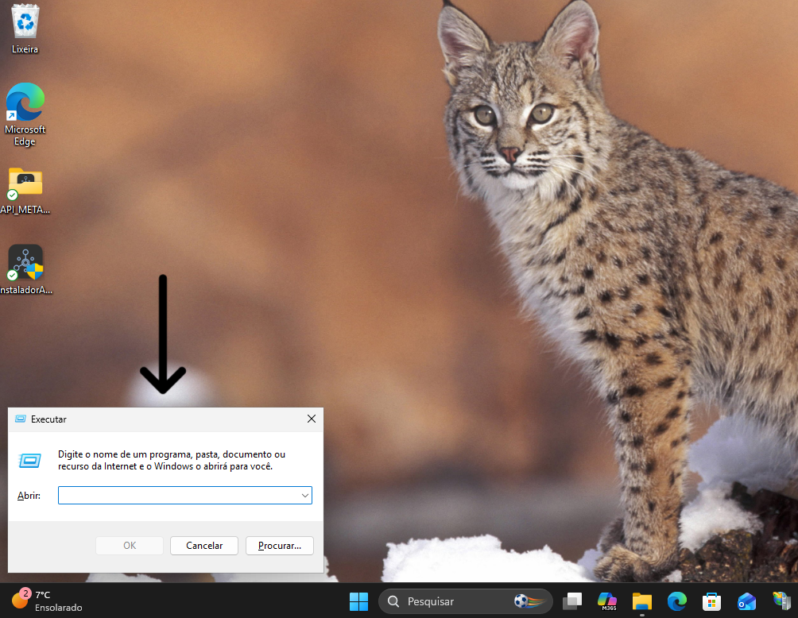
Task: Focus the Abrir text field
Action: pos(179,496)
